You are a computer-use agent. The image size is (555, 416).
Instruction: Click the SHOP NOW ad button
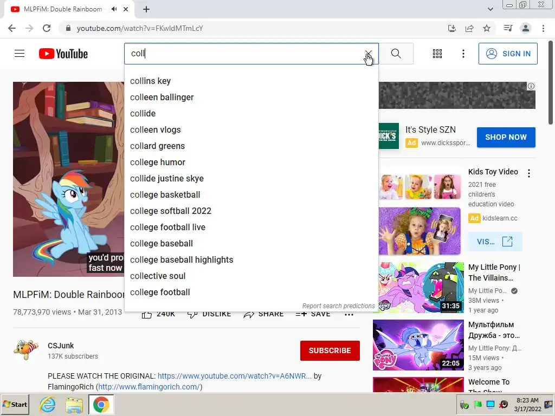(x=506, y=137)
